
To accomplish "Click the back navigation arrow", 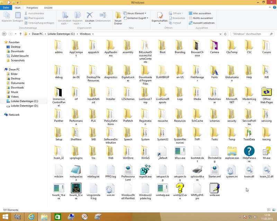I will (4, 34).
